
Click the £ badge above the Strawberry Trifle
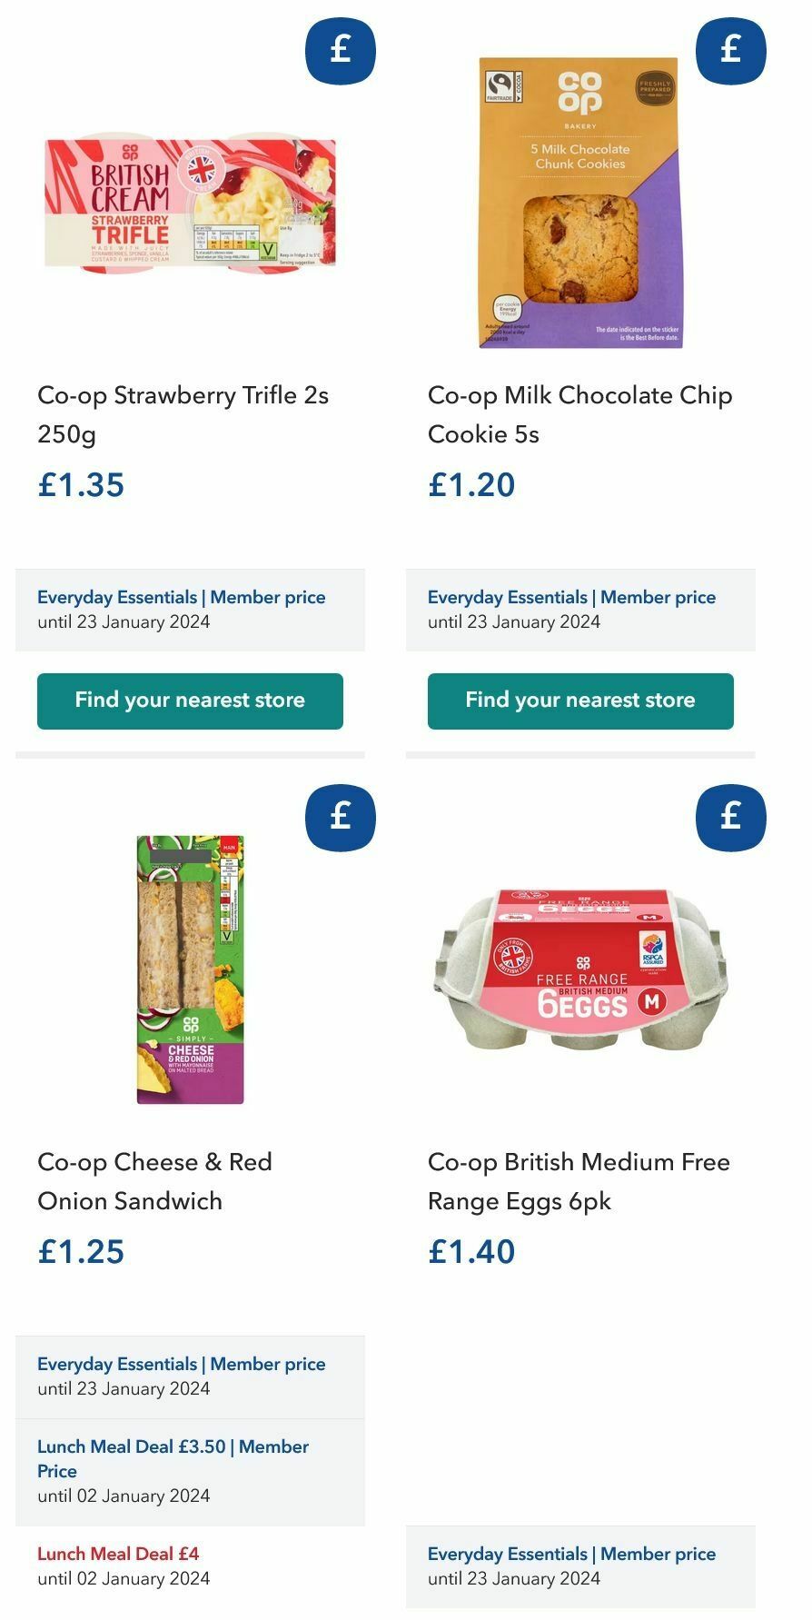coord(341,52)
